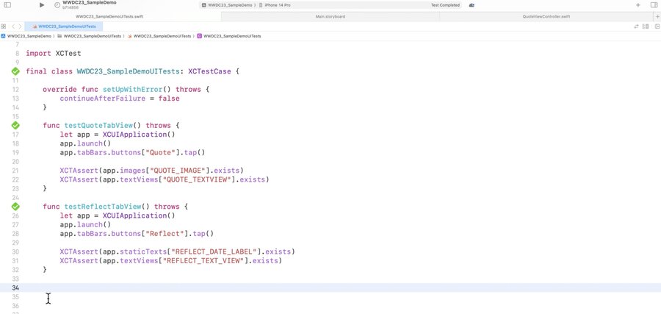Open WWDC23_SampleDemo project breadcrumb
The height and width of the screenshot is (314, 661).
[x=26, y=36]
